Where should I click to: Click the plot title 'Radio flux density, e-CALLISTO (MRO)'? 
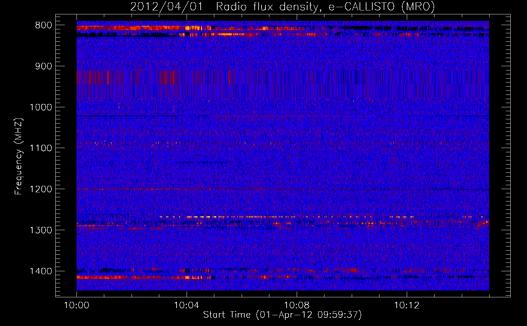pos(325,7)
